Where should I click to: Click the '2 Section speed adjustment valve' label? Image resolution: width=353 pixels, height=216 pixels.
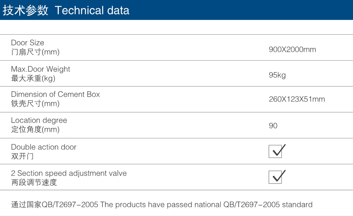(x=69, y=173)
